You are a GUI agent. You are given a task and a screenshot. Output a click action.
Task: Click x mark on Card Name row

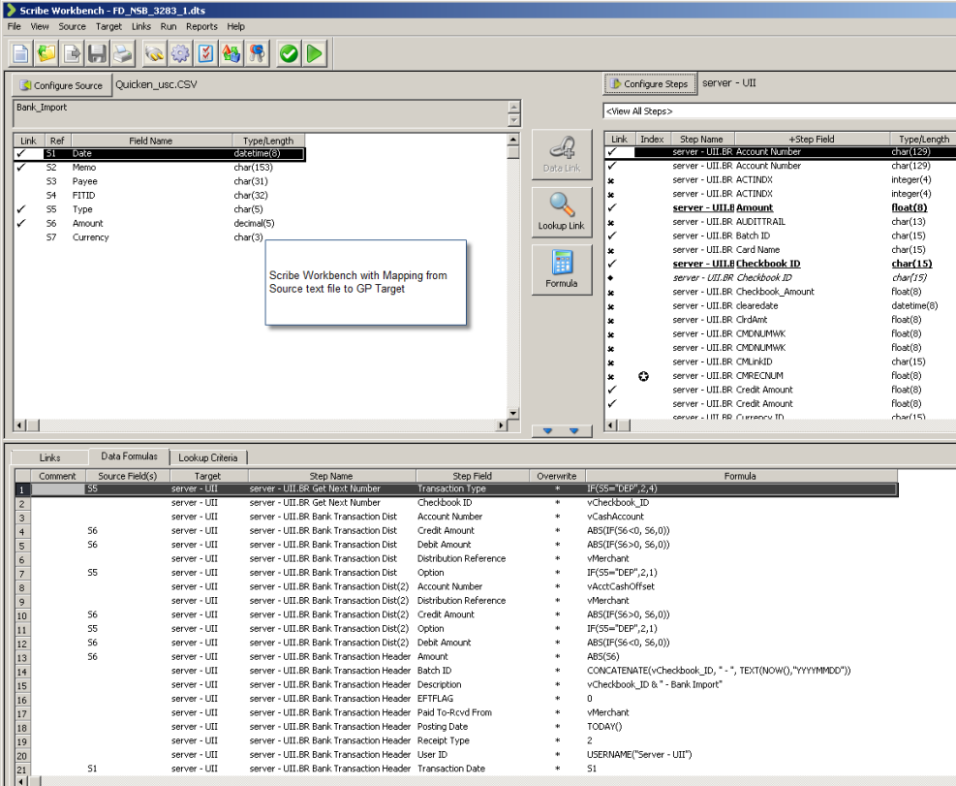[611, 251]
